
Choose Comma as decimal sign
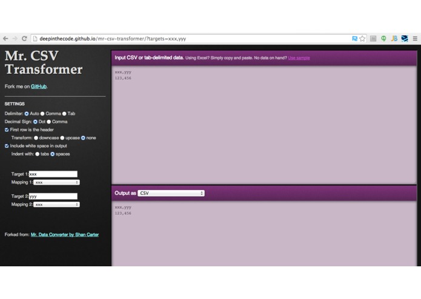(x=49, y=122)
